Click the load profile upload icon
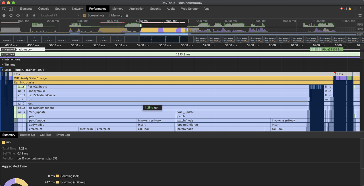The height and width of the screenshot is (186, 364). coord(27,15)
